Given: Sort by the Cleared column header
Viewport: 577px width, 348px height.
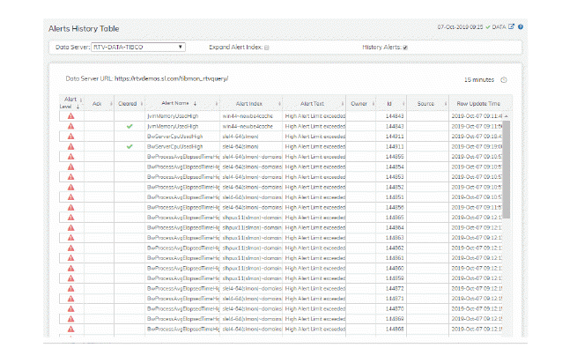Looking at the screenshot, I should tap(128, 104).
